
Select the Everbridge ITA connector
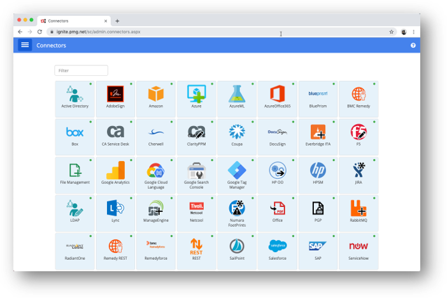tap(318, 137)
